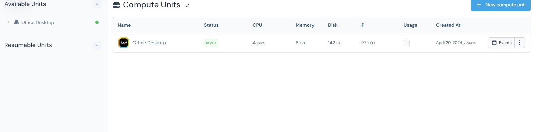Click the Created At column header

448,25
